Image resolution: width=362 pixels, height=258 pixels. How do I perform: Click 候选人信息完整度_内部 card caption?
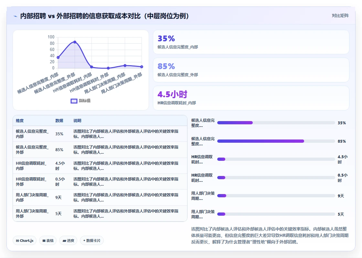(178, 47)
